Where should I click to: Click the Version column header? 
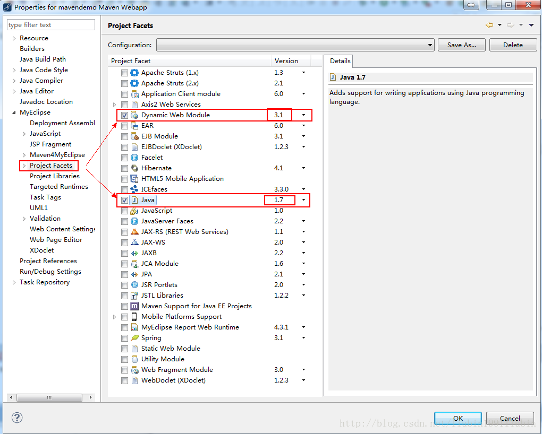click(x=291, y=61)
